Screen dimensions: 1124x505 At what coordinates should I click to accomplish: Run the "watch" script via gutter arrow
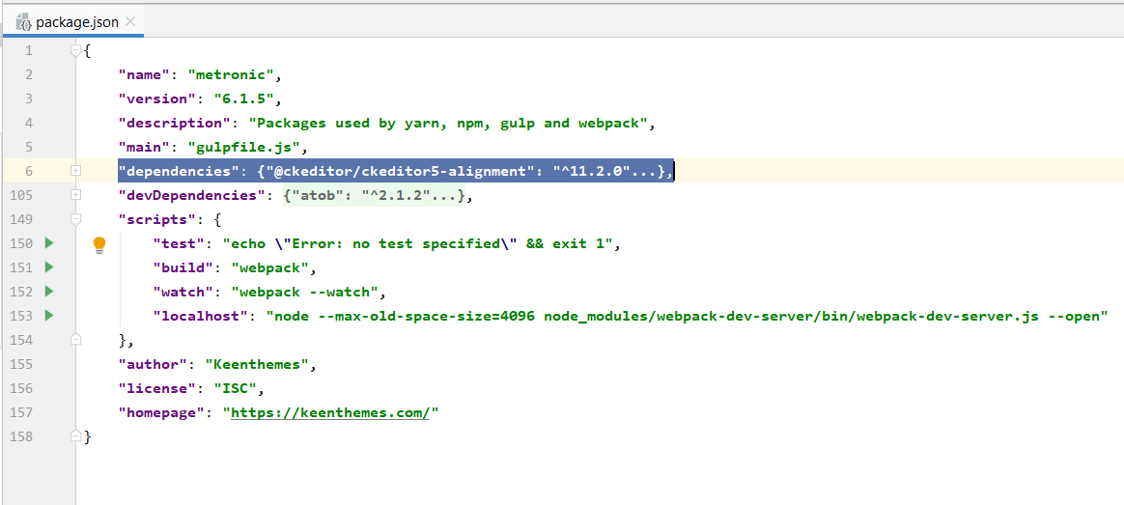(48, 291)
